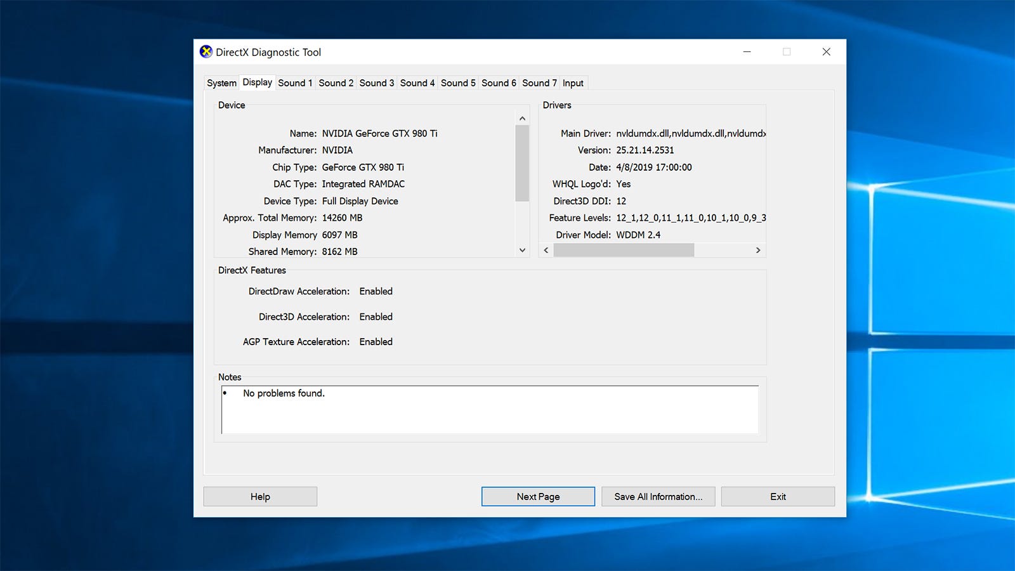1015x571 pixels.
Task: Open the Sound 3 tab
Action: click(x=376, y=83)
